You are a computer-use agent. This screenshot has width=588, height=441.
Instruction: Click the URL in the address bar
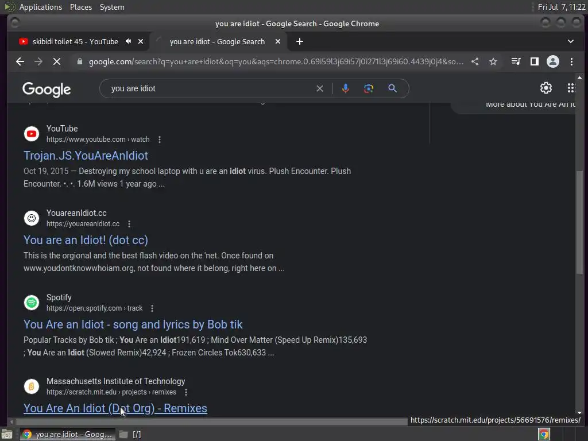click(x=276, y=61)
